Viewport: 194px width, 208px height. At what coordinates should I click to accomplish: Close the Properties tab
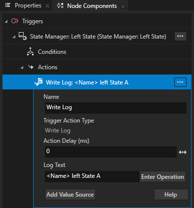coord(47,6)
